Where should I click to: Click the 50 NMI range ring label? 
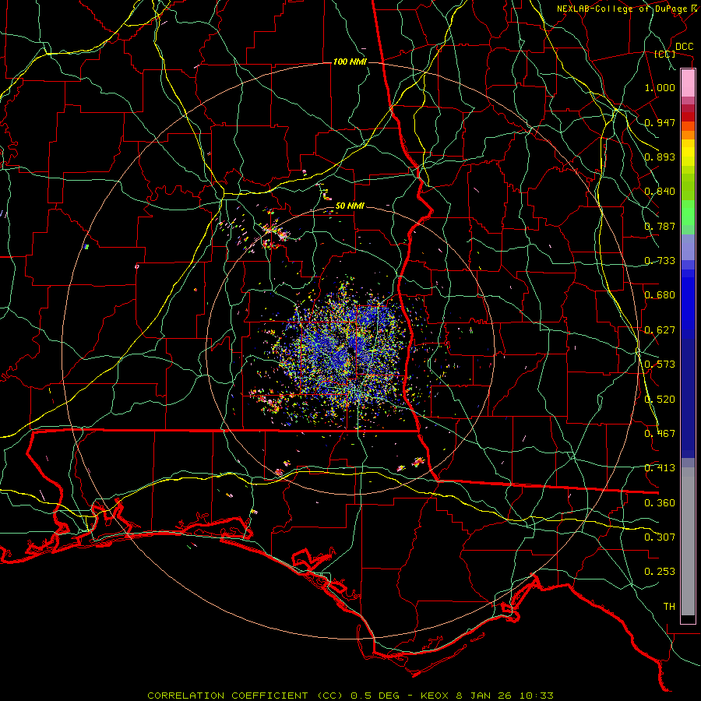(x=350, y=206)
